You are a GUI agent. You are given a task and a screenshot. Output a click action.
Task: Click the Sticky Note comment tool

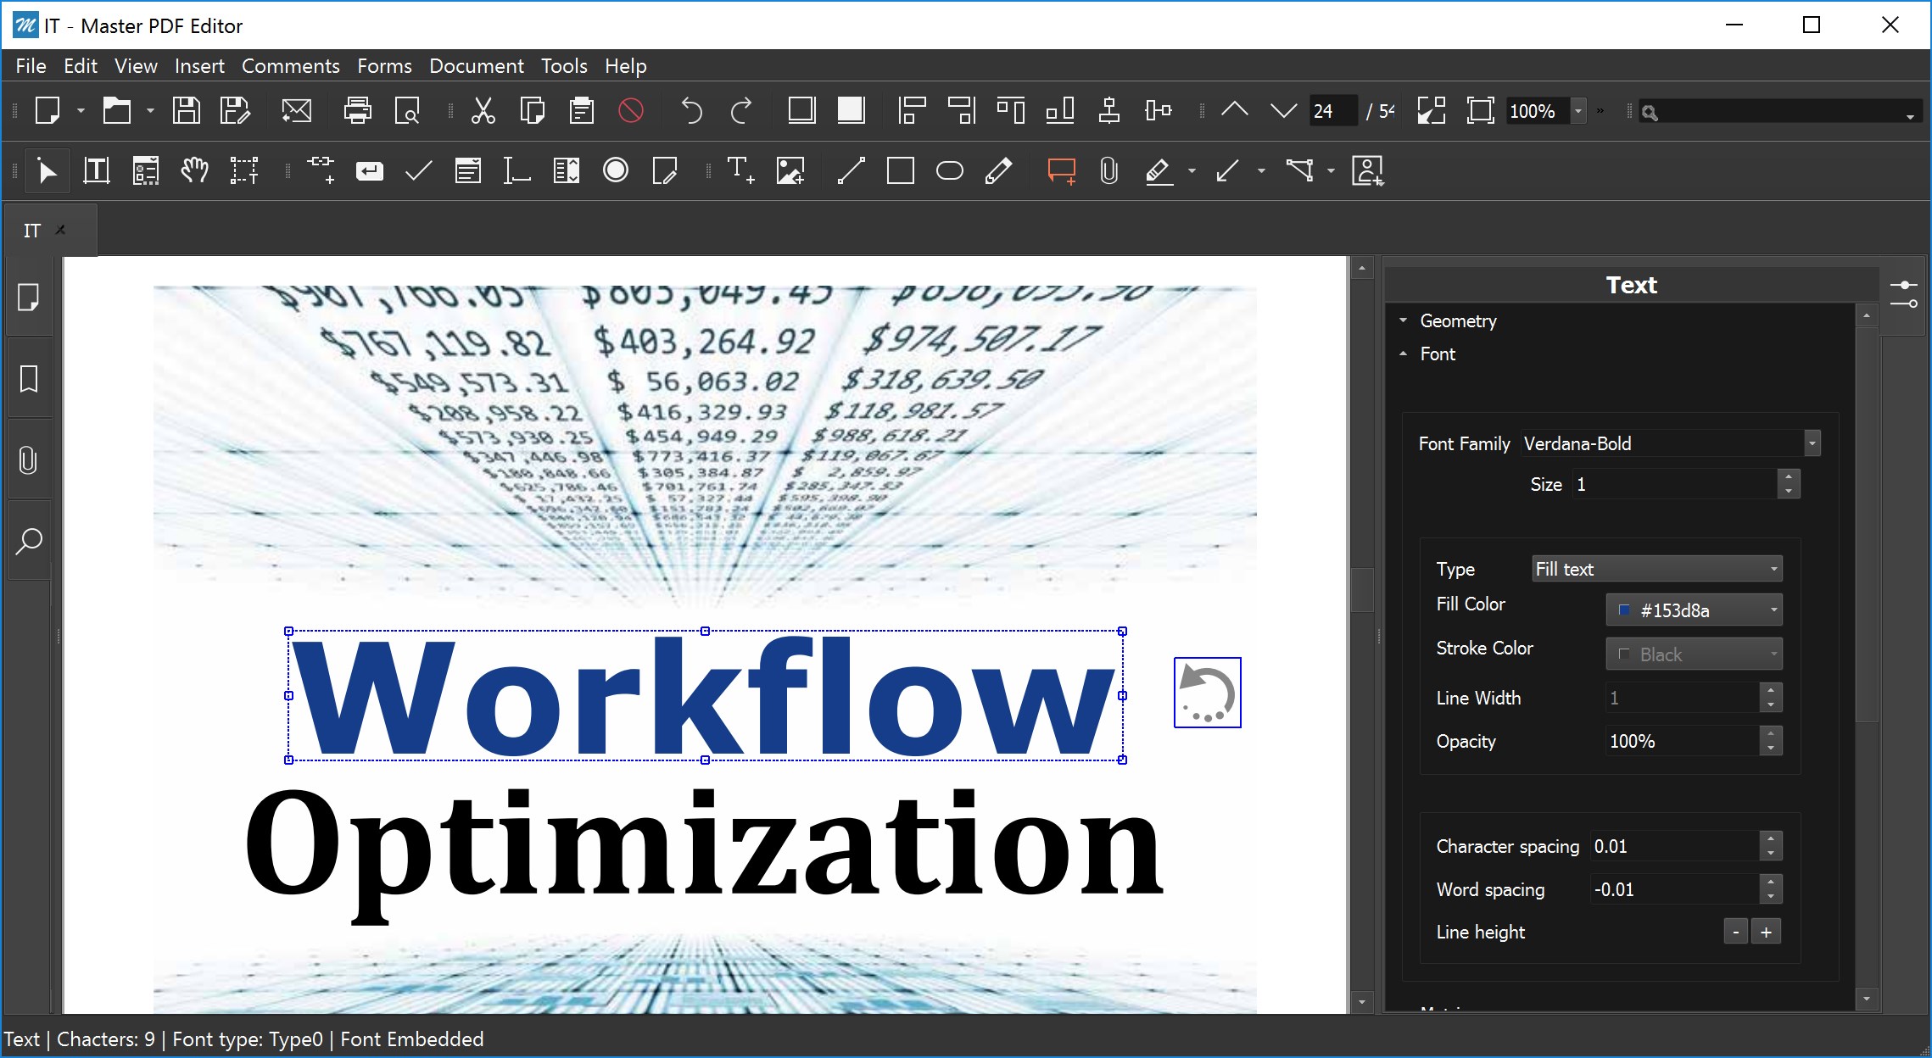coord(1061,170)
